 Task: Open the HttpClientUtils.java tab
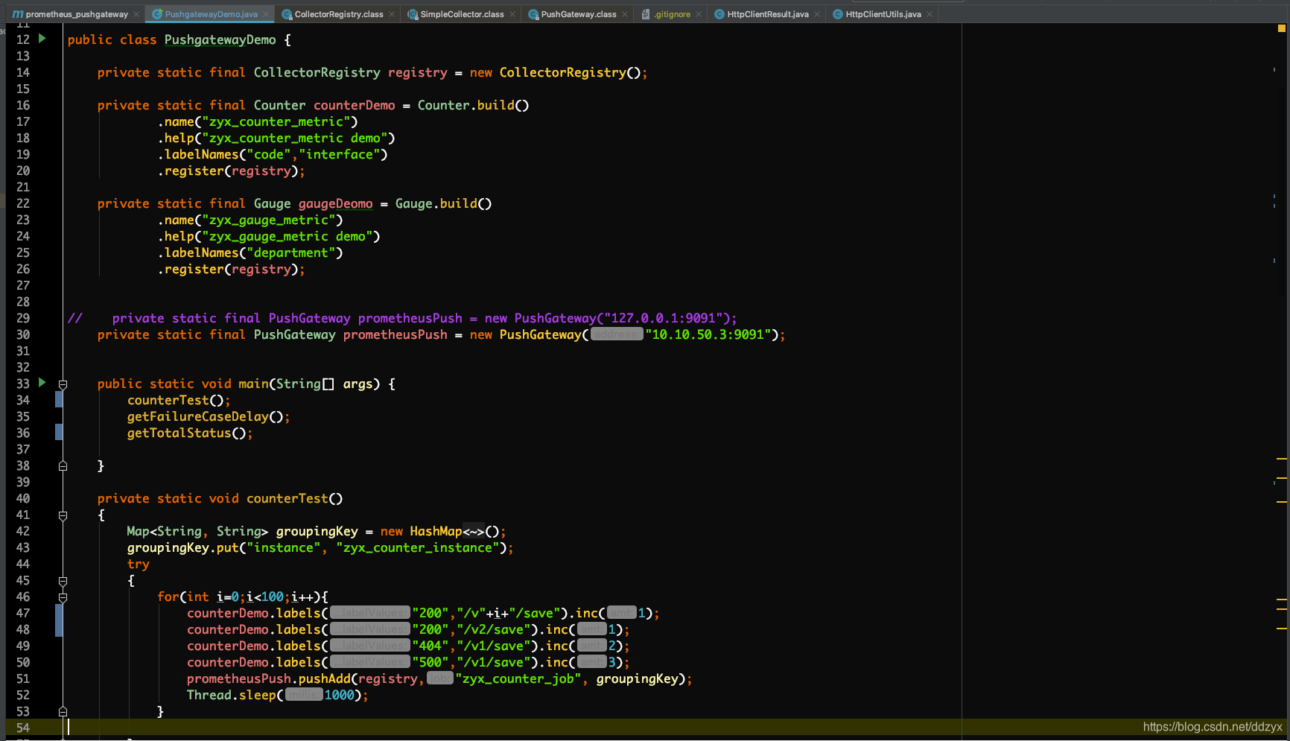[883, 14]
